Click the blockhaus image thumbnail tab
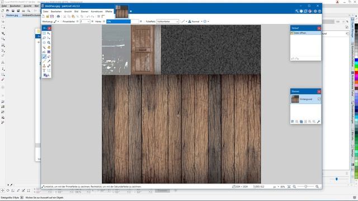The height and width of the screenshot is (201, 358). pos(122,11)
